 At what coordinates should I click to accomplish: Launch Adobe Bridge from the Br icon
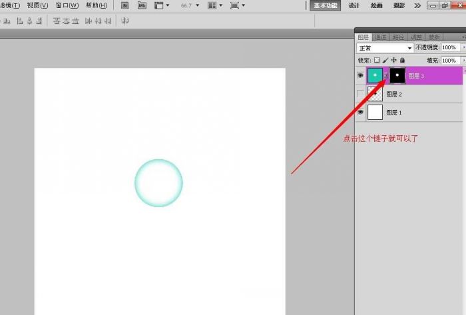coord(124,5)
